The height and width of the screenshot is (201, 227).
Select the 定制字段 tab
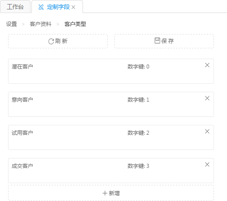(57, 7)
